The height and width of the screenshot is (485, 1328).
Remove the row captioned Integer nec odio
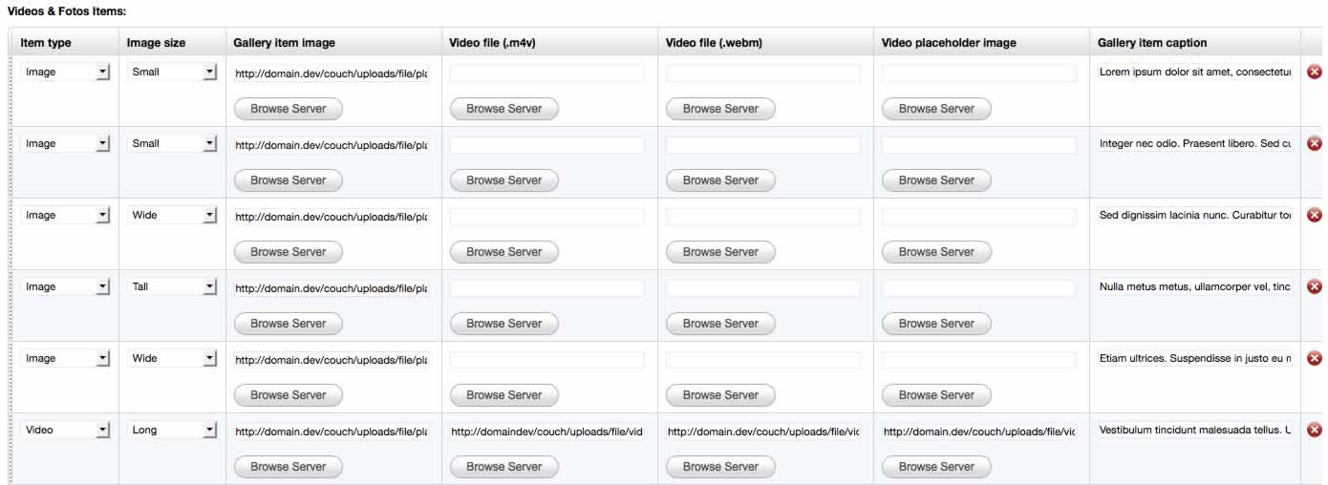(x=1314, y=143)
